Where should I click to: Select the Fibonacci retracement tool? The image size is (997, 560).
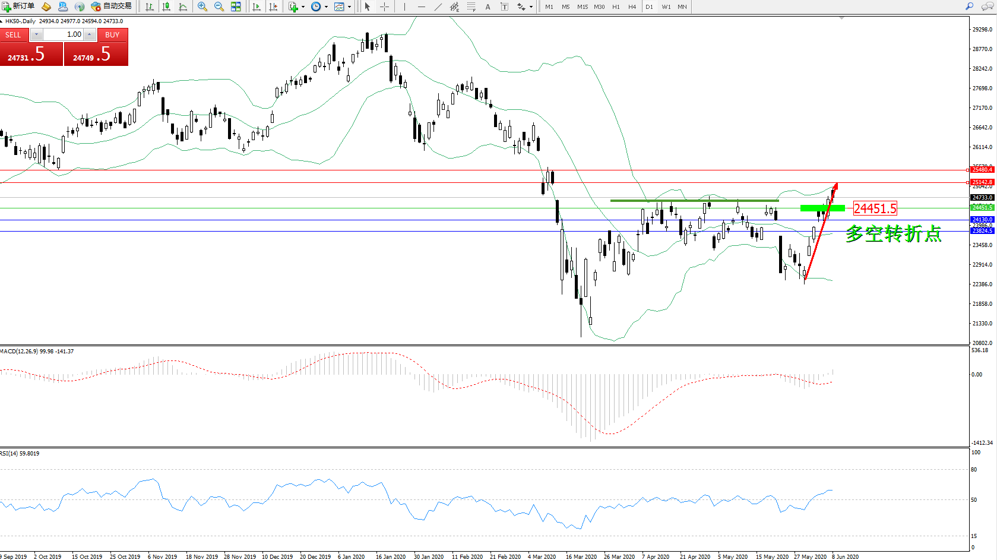point(471,7)
